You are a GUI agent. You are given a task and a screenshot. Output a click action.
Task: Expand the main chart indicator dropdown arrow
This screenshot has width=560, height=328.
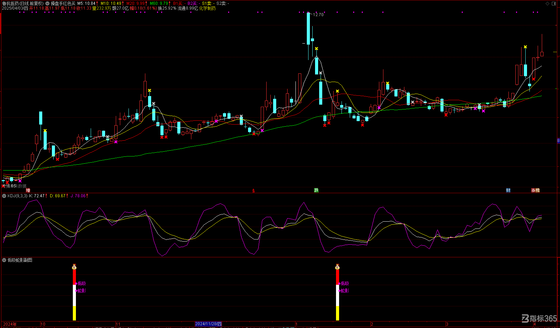click(x=47, y=3)
